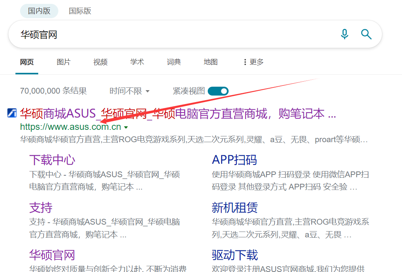Click the three-dot icon next to 更多

[245, 62]
